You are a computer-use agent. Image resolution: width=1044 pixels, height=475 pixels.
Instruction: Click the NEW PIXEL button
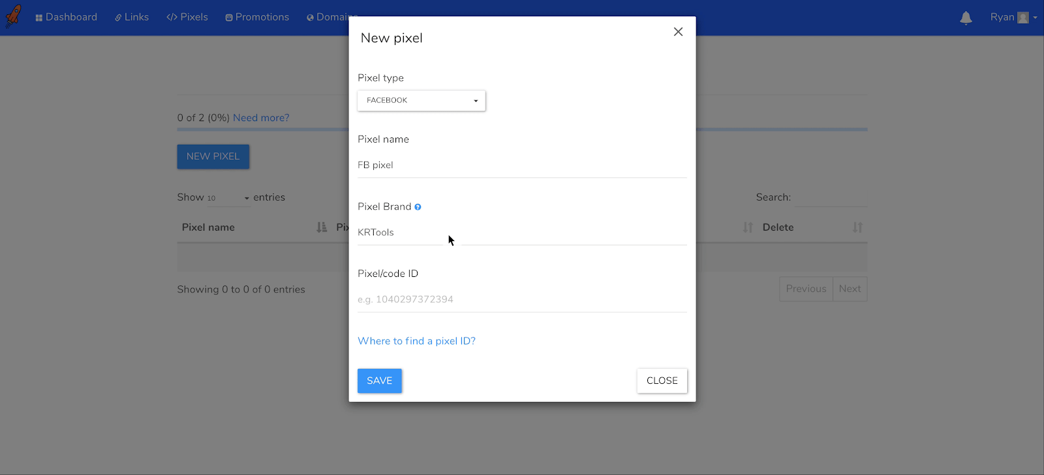point(213,156)
